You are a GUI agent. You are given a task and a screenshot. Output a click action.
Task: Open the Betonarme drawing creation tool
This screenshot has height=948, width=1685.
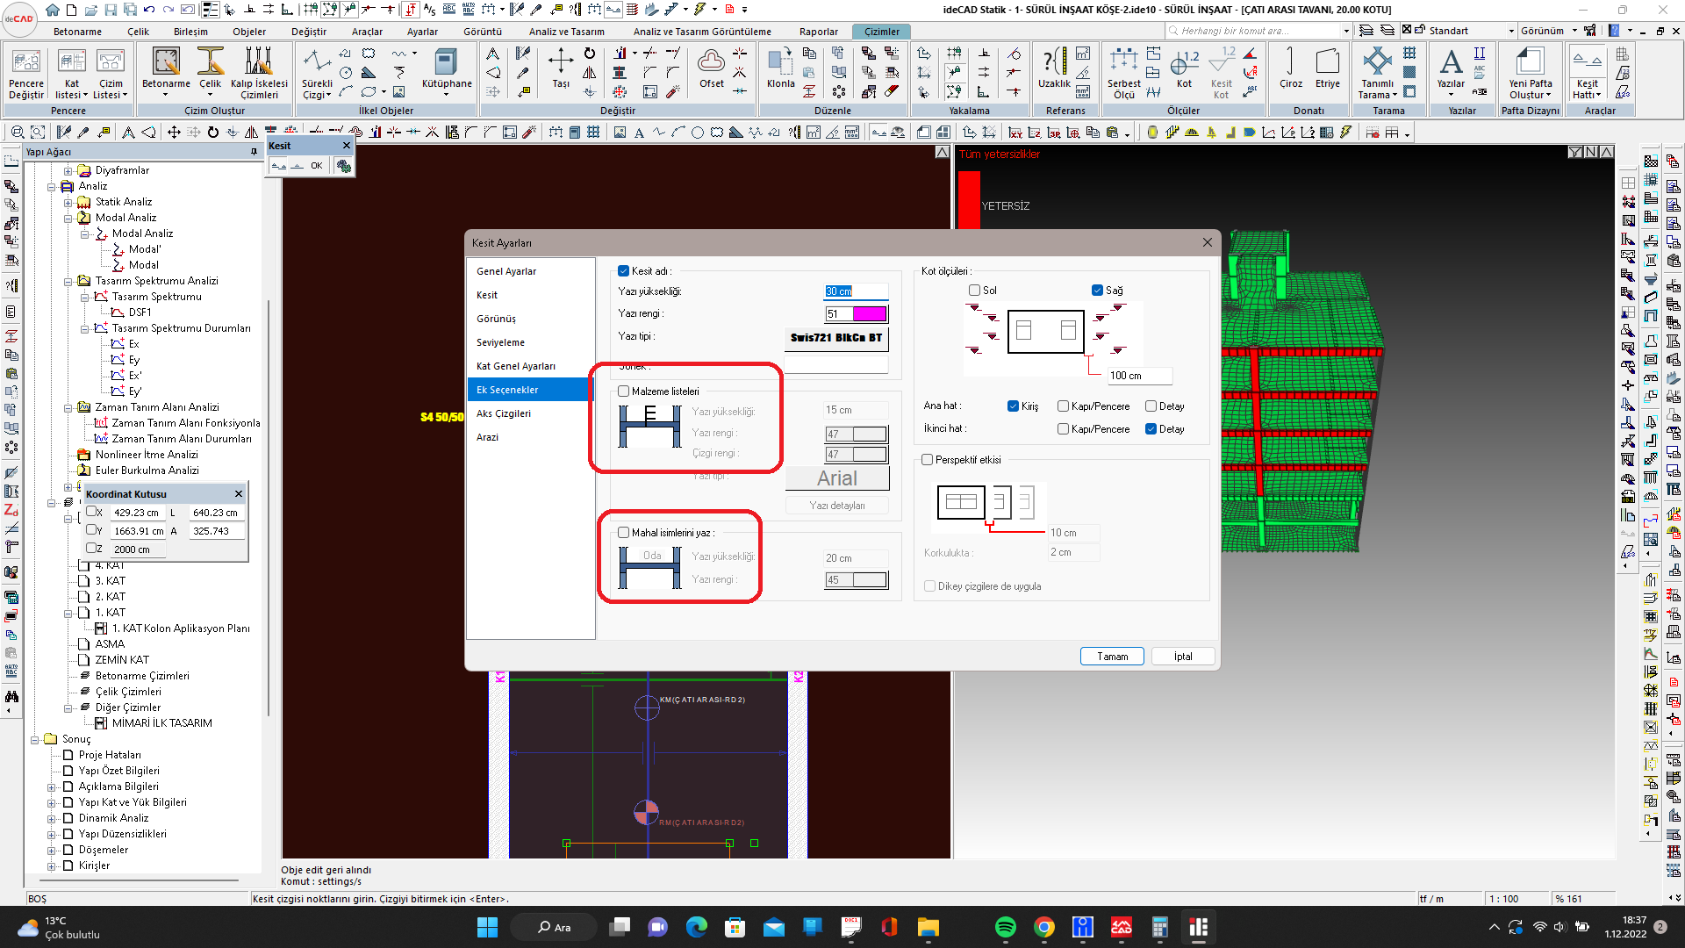coord(166,70)
